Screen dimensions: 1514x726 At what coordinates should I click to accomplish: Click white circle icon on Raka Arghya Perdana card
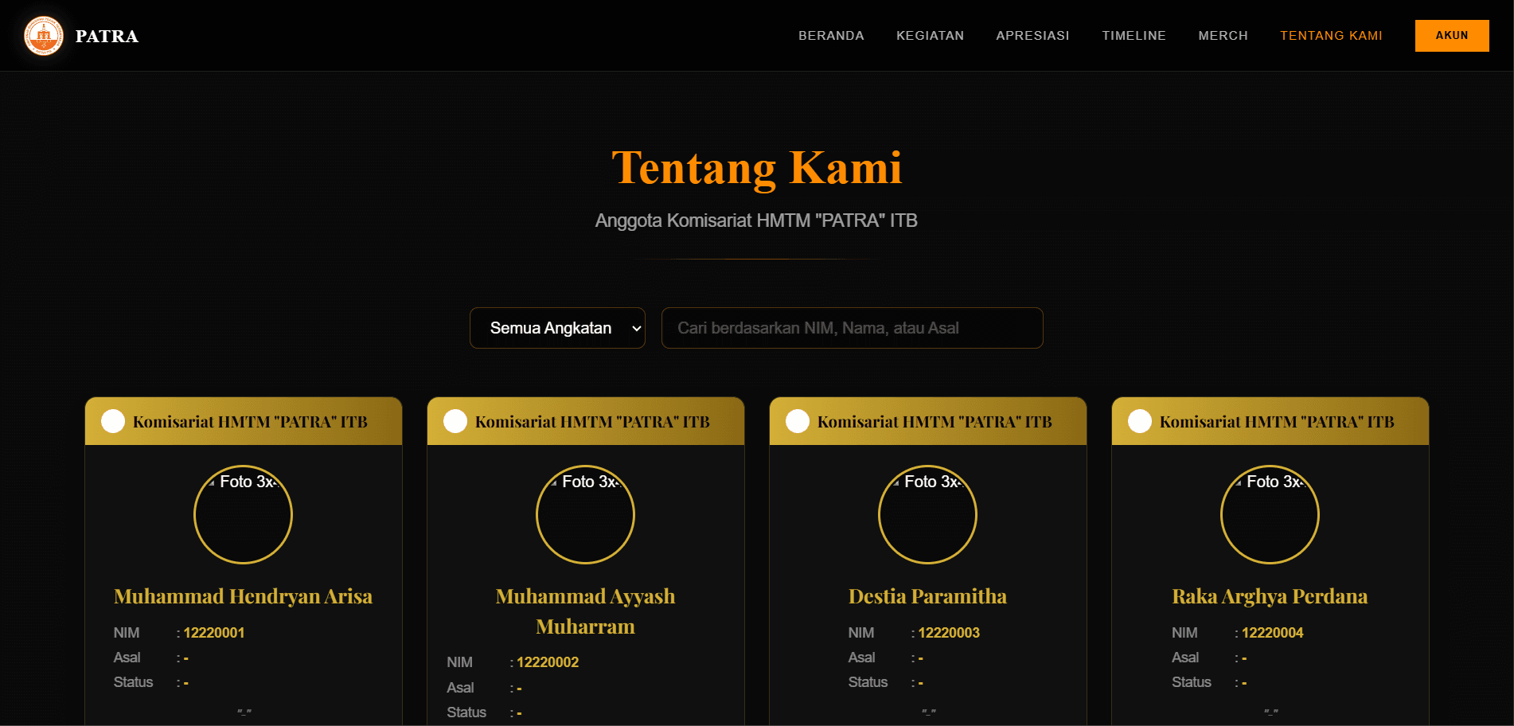tap(1140, 421)
